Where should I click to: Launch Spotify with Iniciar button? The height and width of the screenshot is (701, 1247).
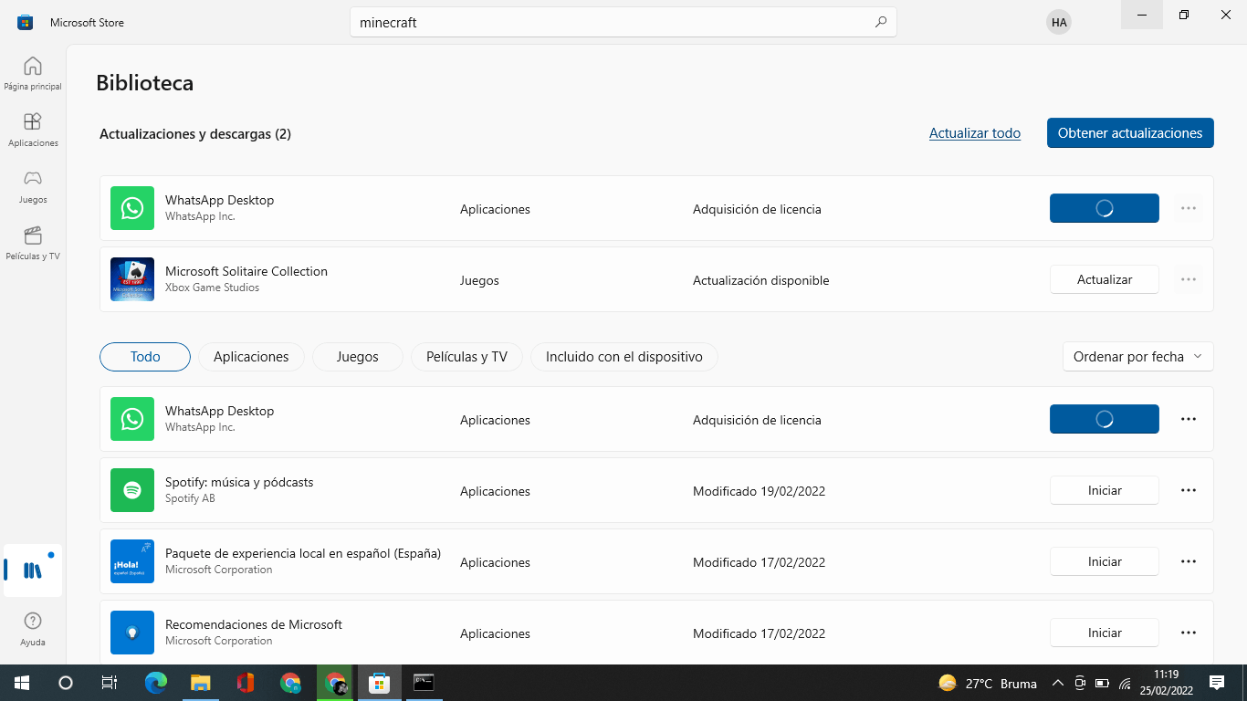[1105, 490]
